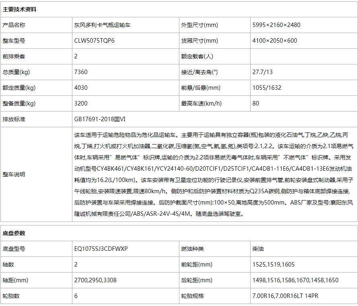Click the front track value 1525,1519,1605

tap(274, 265)
